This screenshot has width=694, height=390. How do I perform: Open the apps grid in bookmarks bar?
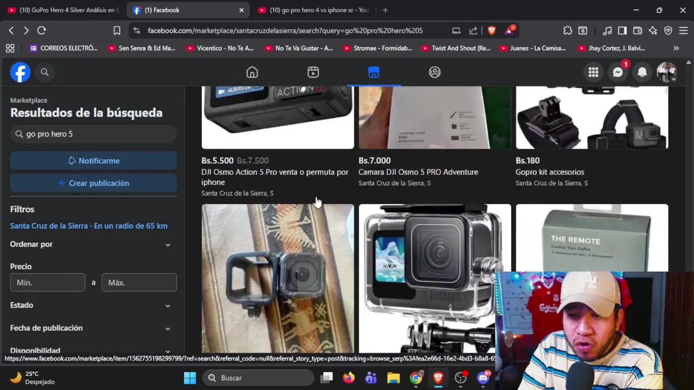(10, 48)
